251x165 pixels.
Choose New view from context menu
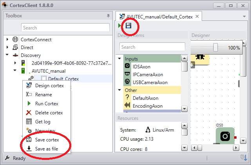click(x=47, y=130)
